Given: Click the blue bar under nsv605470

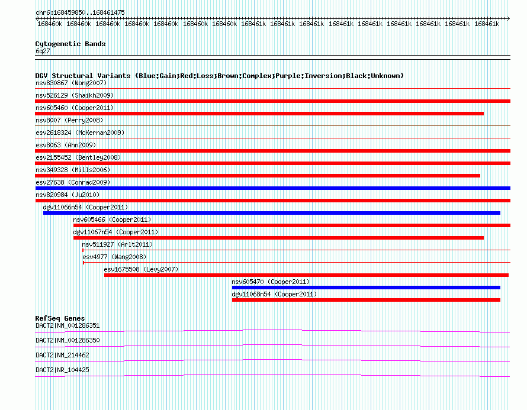Looking at the screenshot, I should (366, 288).
